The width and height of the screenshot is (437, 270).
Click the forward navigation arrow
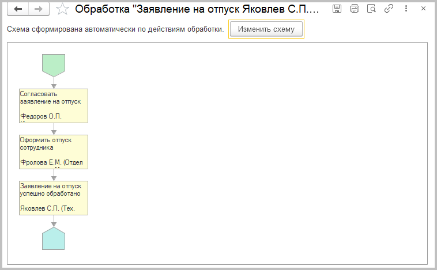coord(38,9)
